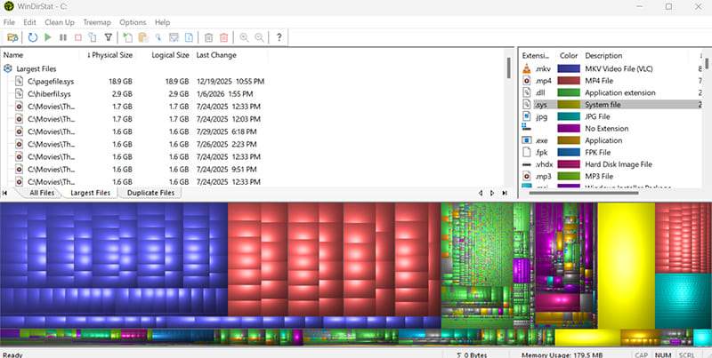The image size is (712, 358).
Task: Click the blue .mkv color swatch
Action: [x=569, y=69]
